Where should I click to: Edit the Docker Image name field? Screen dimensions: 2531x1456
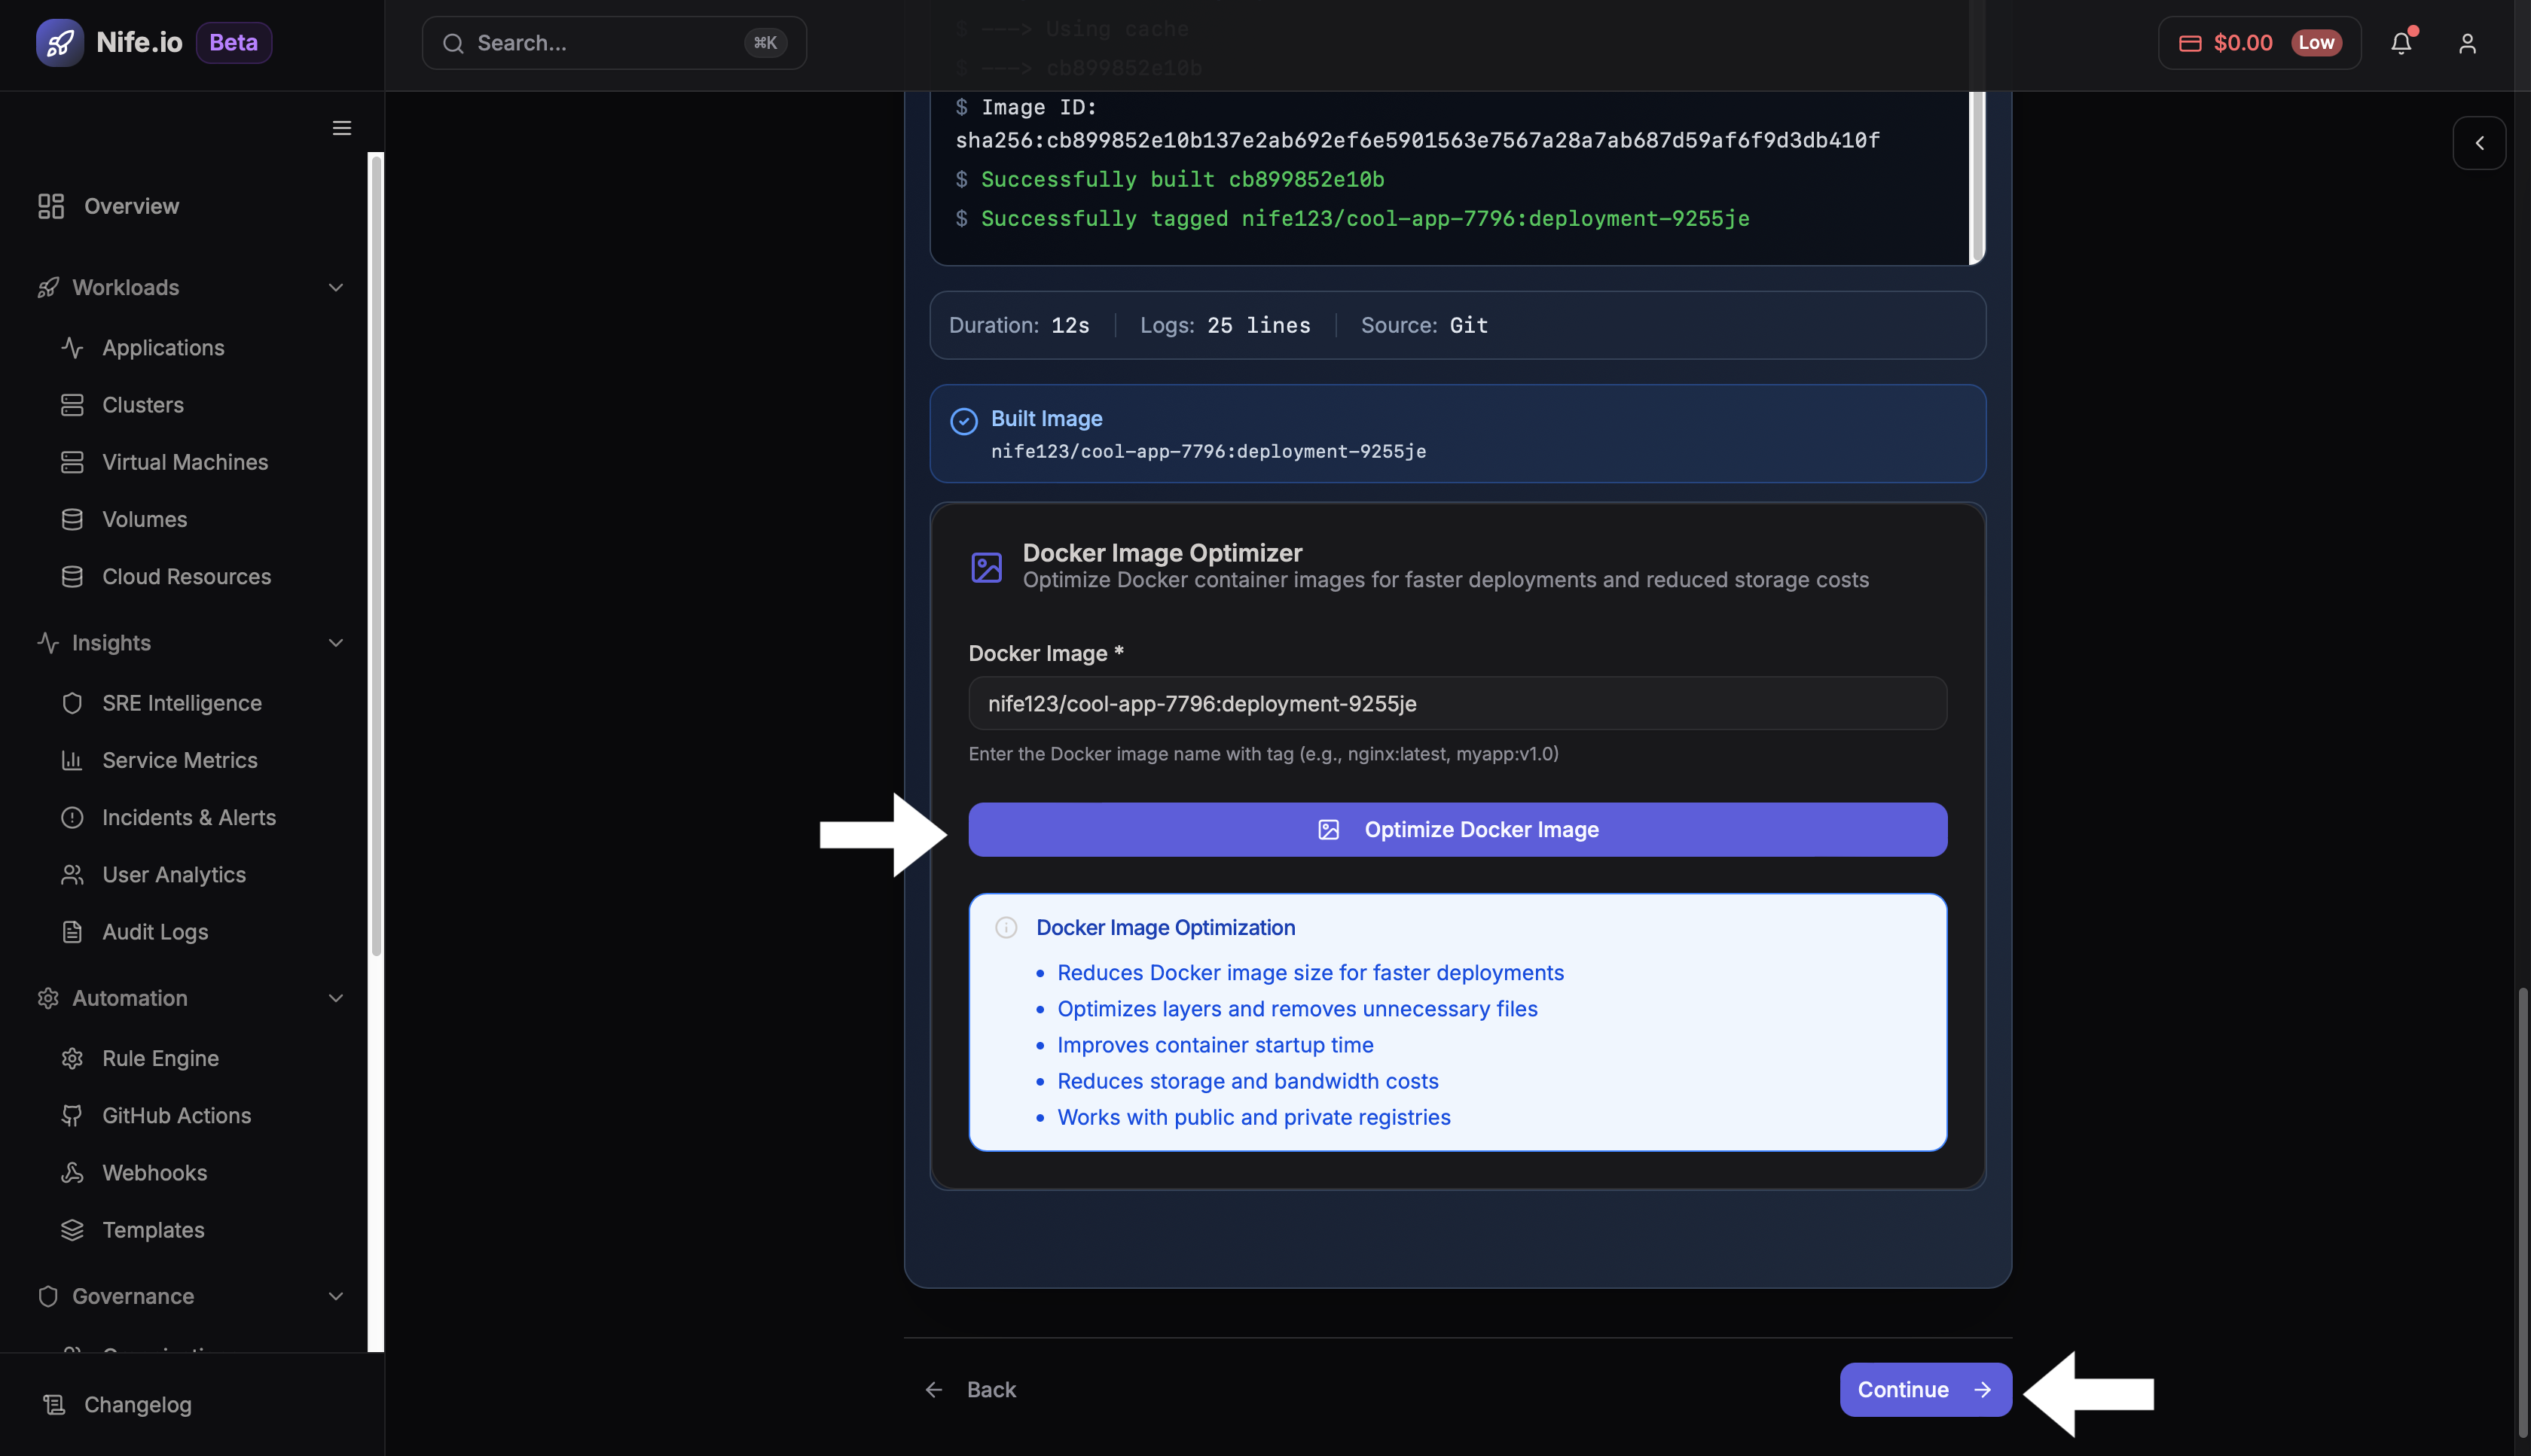(x=1457, y=703)
